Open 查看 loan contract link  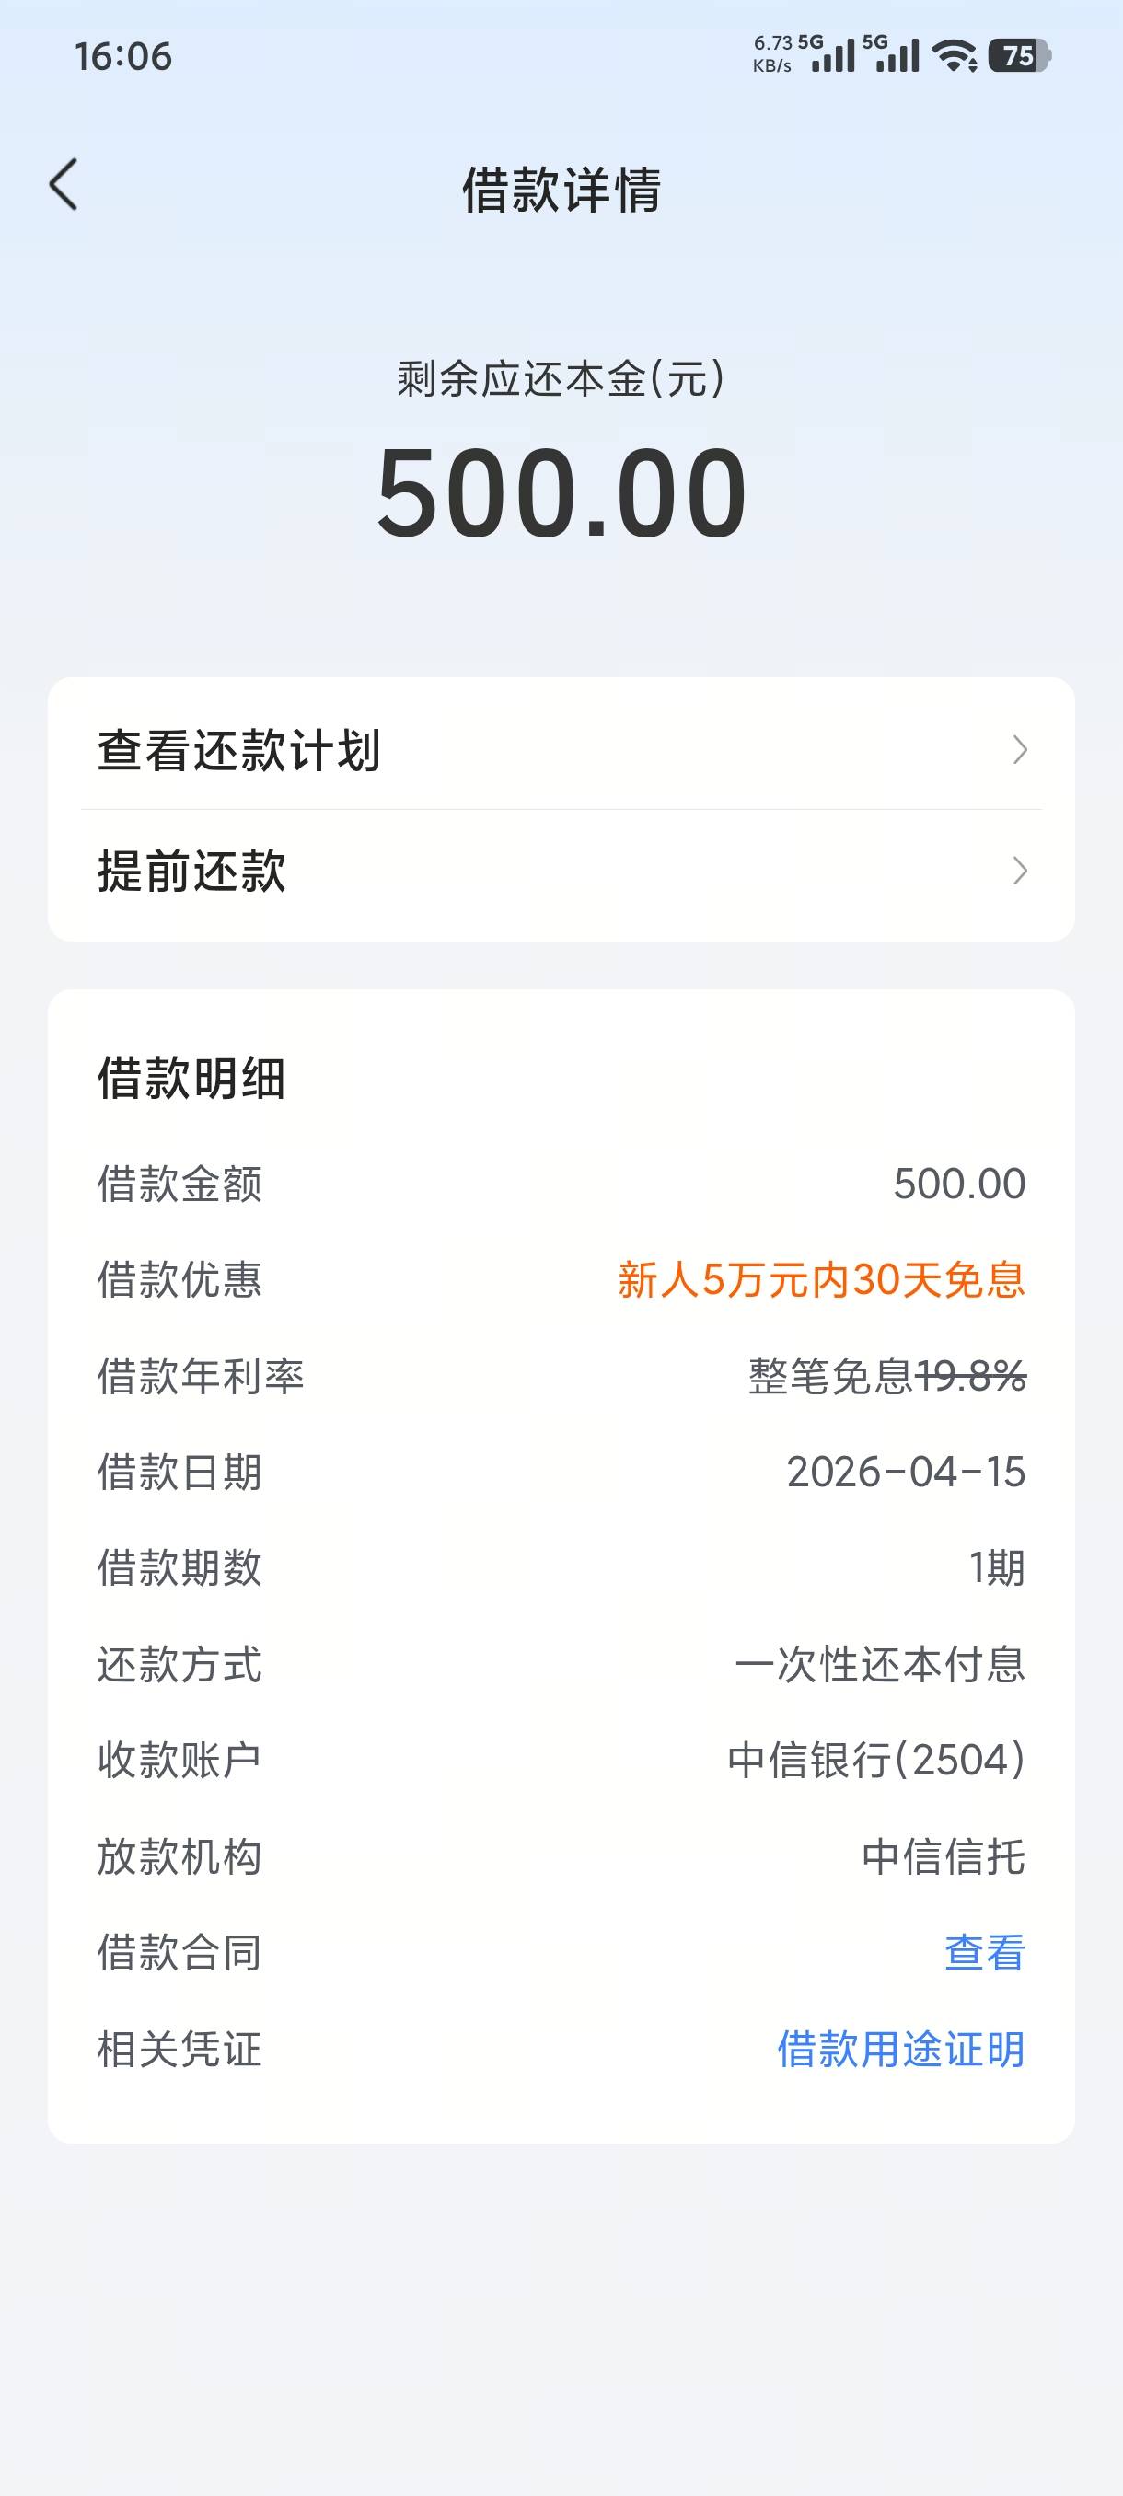[x=984, y=1952]
